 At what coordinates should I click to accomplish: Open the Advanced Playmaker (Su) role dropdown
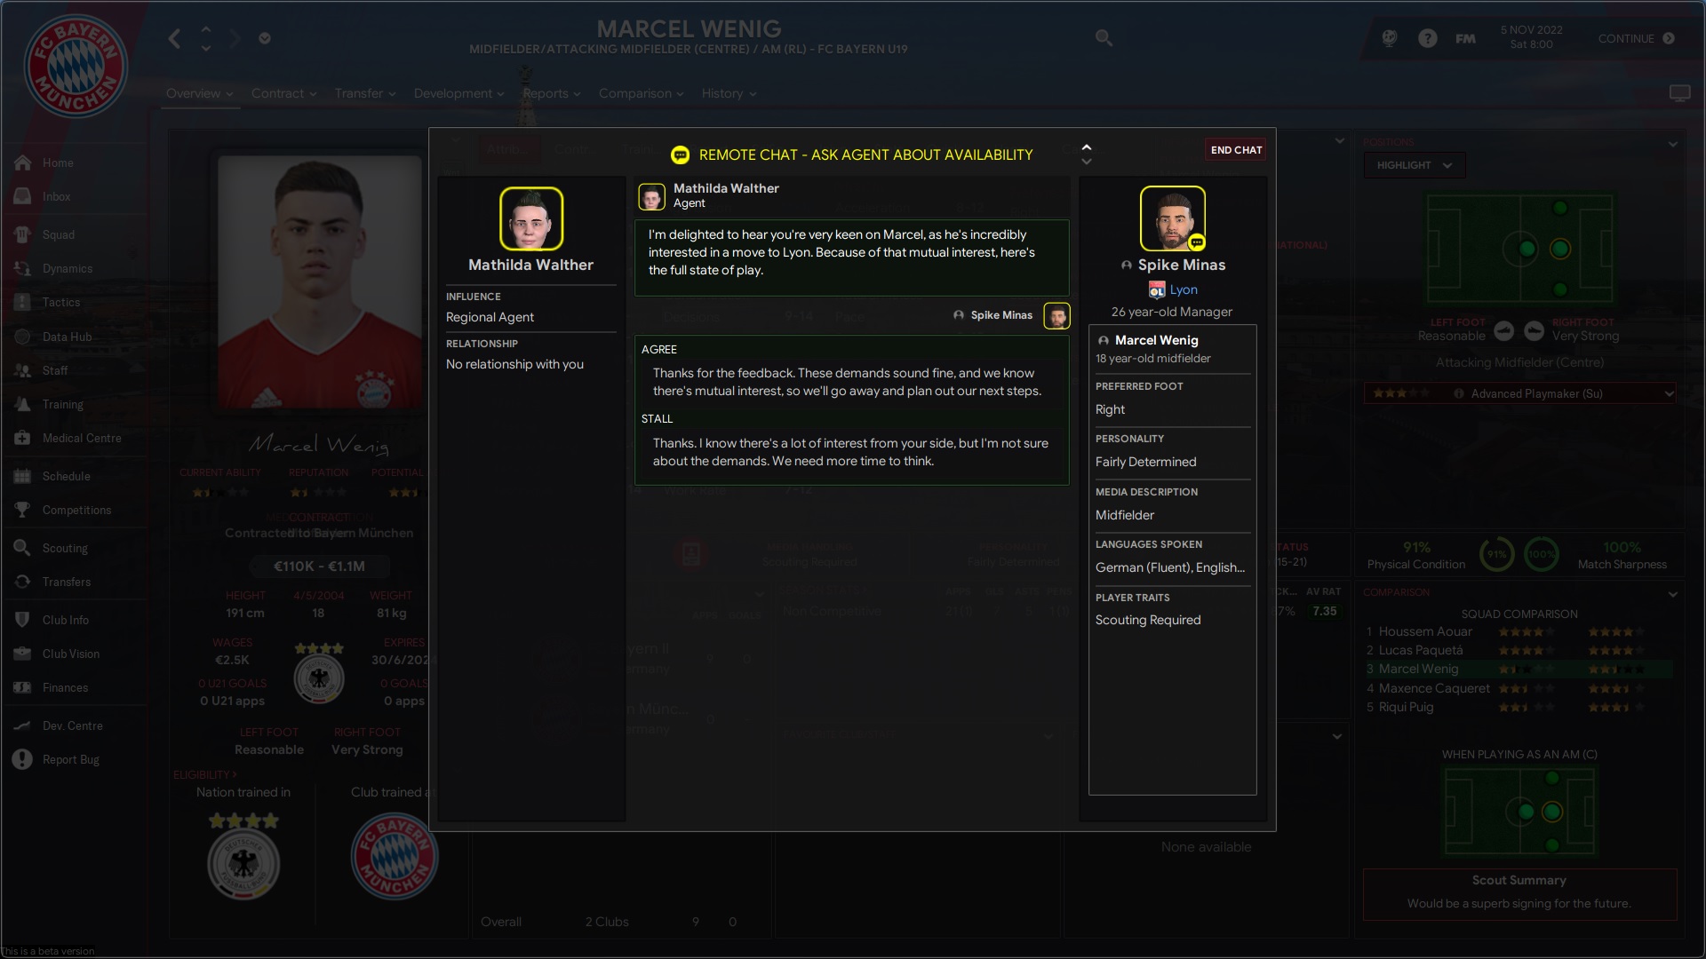[x=1519, y=393]
